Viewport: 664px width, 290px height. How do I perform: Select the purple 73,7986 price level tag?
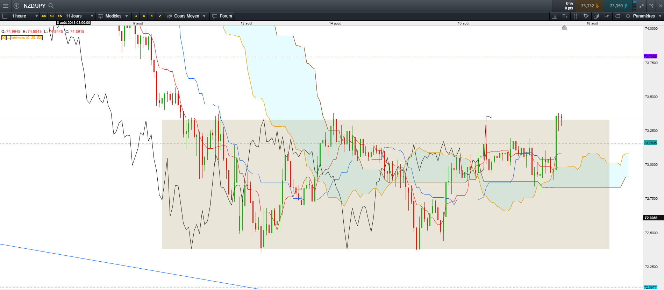[650, 56]
